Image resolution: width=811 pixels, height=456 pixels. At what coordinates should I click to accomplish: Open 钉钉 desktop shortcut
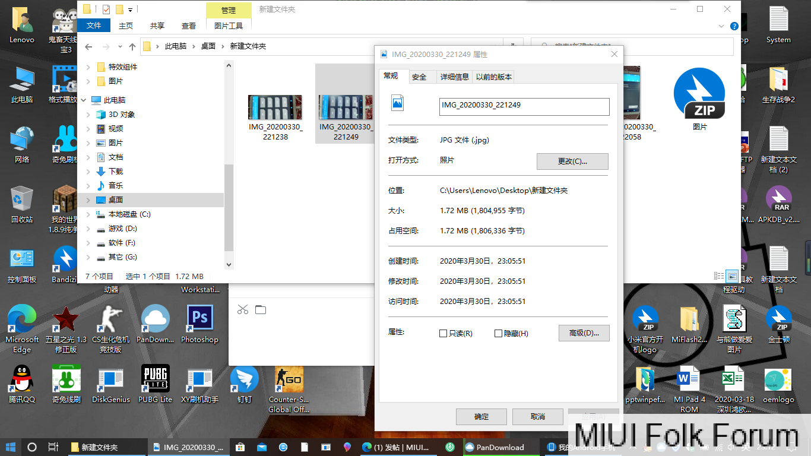click(245, 384)
